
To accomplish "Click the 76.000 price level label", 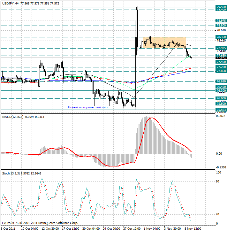I will click(221, 98).
